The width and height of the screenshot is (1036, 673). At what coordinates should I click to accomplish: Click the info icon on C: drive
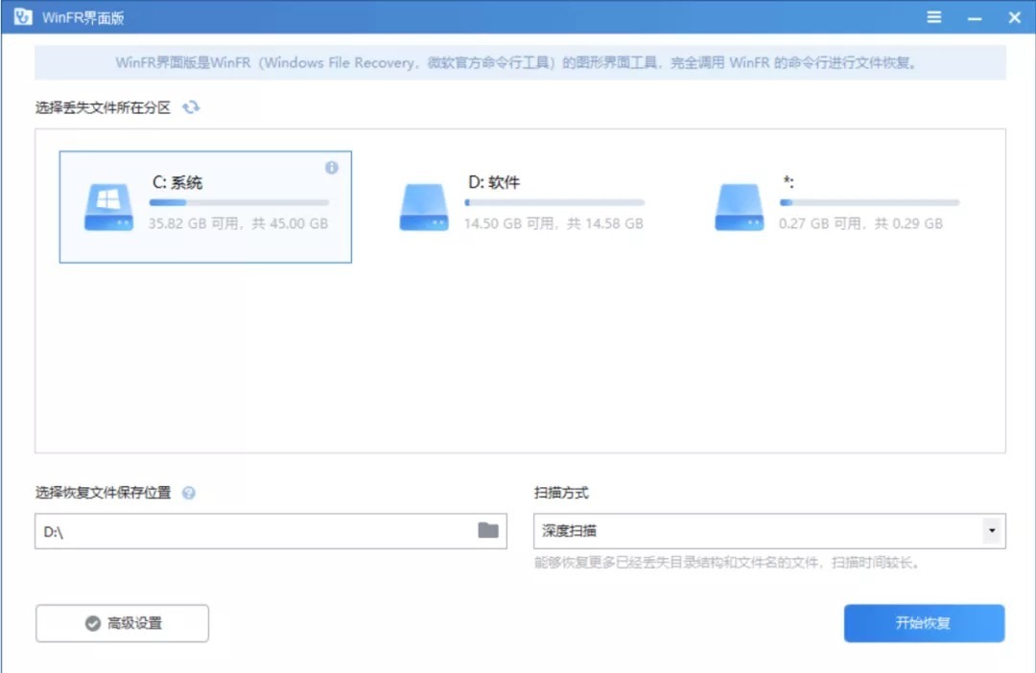332,168
